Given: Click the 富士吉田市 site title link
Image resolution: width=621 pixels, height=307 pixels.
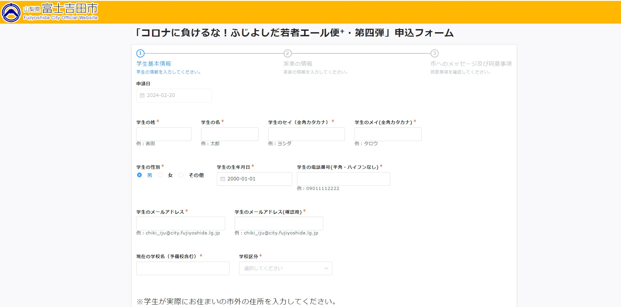Looking at the screenshot, I should (70, 9).
